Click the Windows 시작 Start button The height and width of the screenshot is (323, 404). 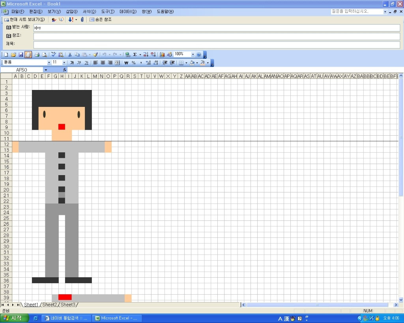pyautogui.click(x=14, y=318)
